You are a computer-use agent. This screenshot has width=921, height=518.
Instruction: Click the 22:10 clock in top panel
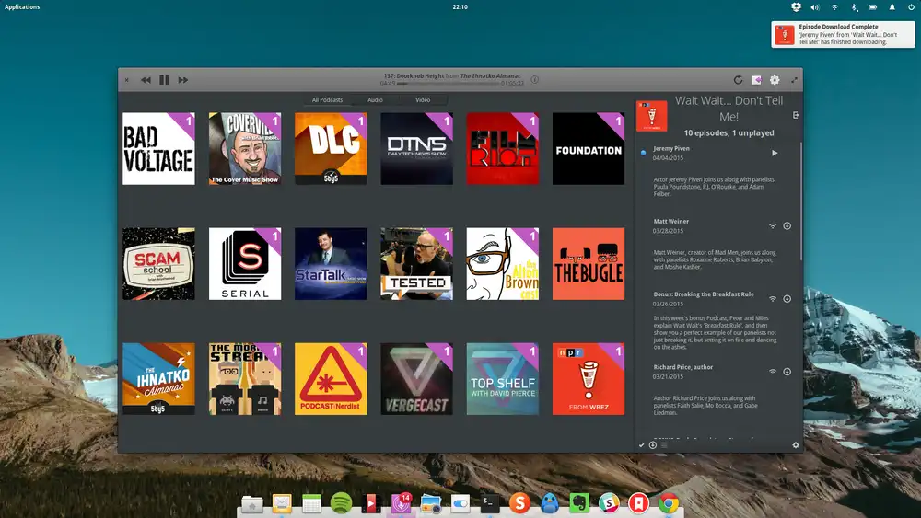tap(460, 7)
